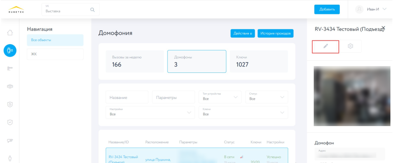
Task: Click the Параметры filter field
Action: [174, 97]
